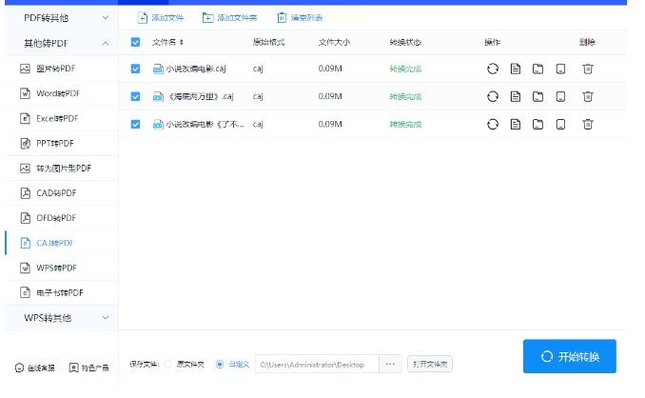This screenshot has height=398, width=645.
Task: Select 原文件夹 radio option
Action: pos(167,365)
